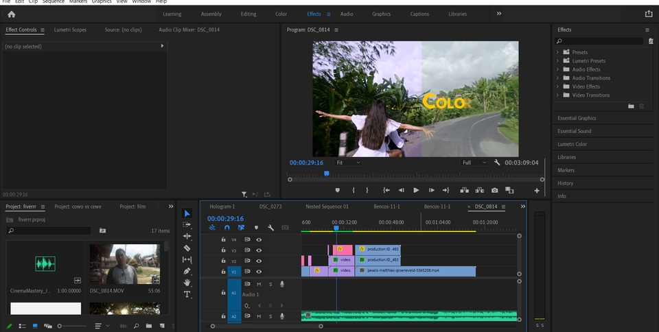Click Mark In button
Viewport: 659px width, 332px height.
(353, 190)
